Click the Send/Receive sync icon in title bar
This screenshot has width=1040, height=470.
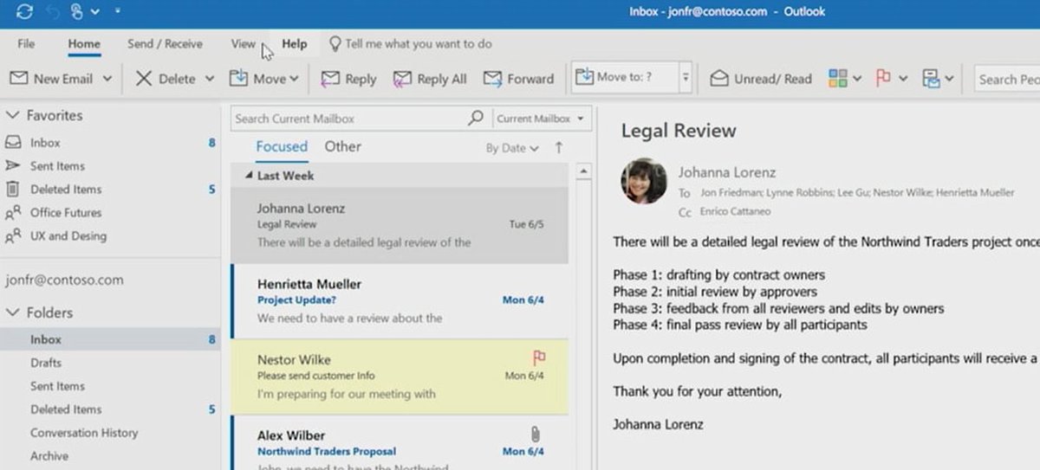coord(24,12)
